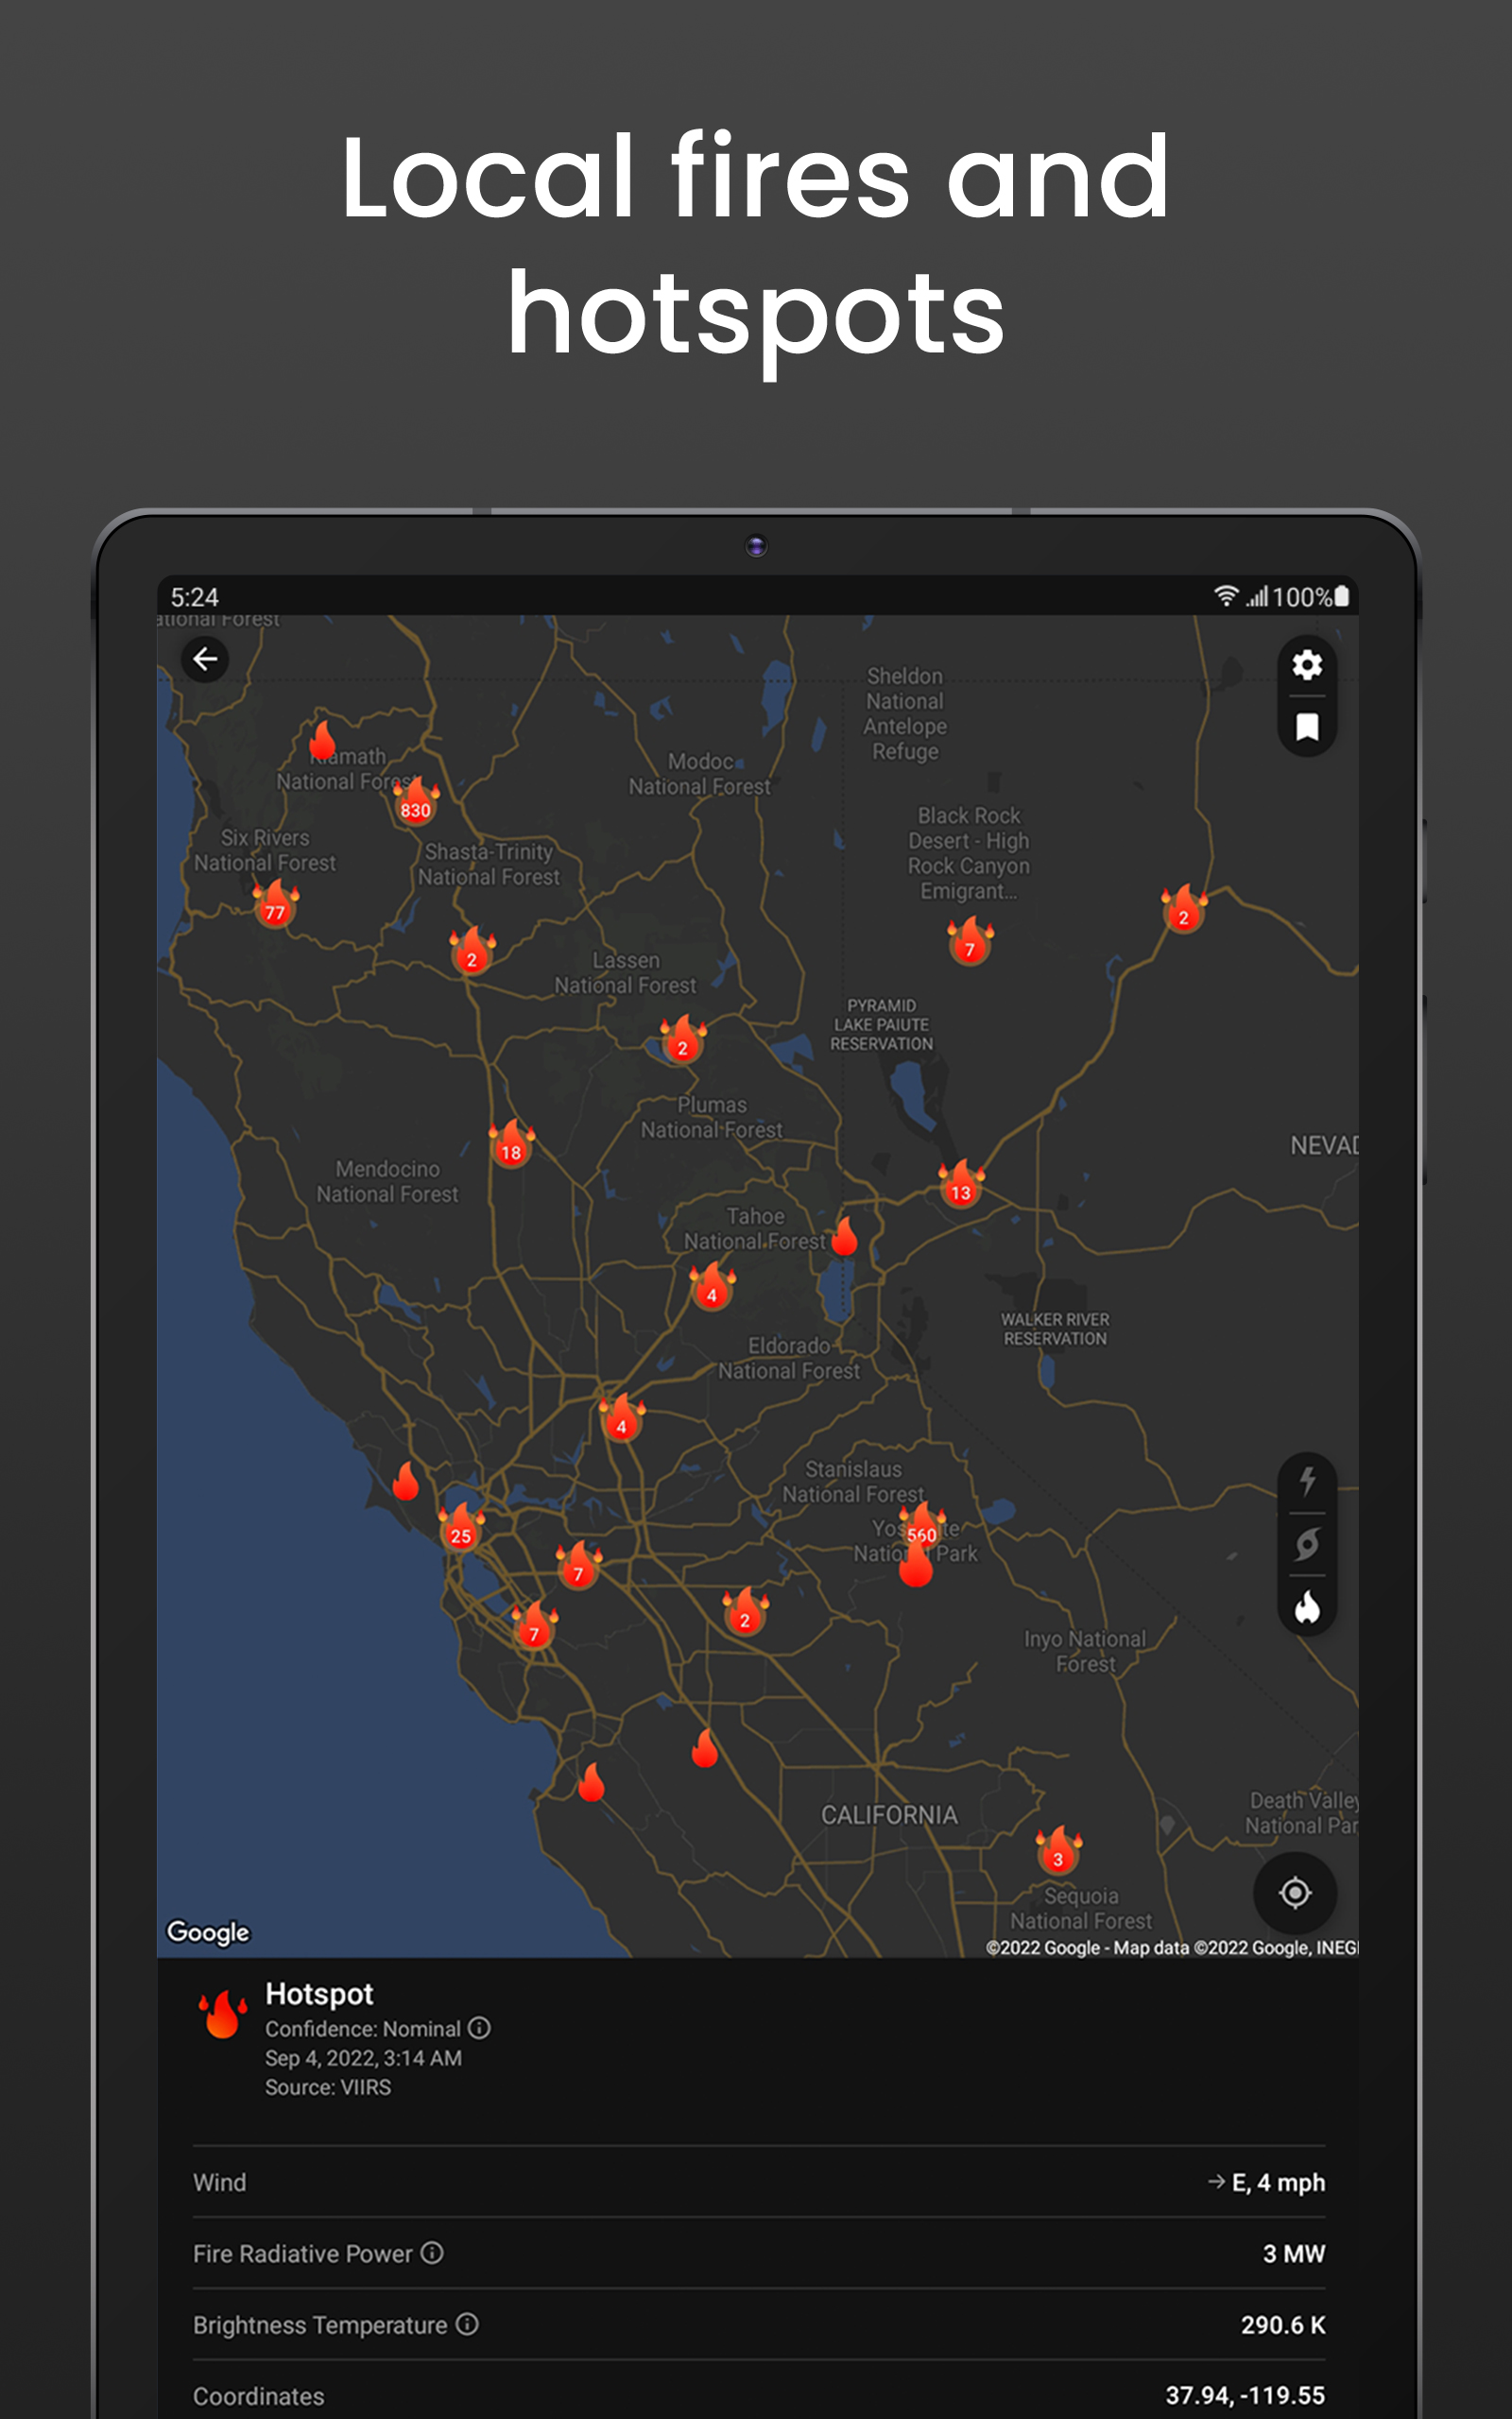Viewport: 1512px width, 2419px height.
Task: Tap the 3 cluster near Sequoia
Action: [1058, 1854]
